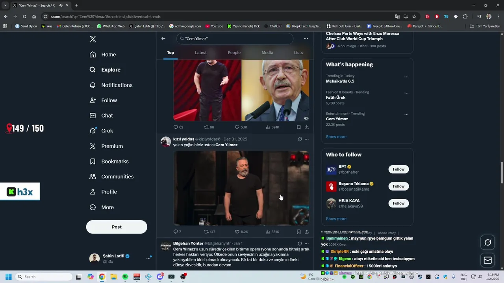This screenshot has height=283, width=504.
Task: Open the floating Grok button
Action: (487, 243)
